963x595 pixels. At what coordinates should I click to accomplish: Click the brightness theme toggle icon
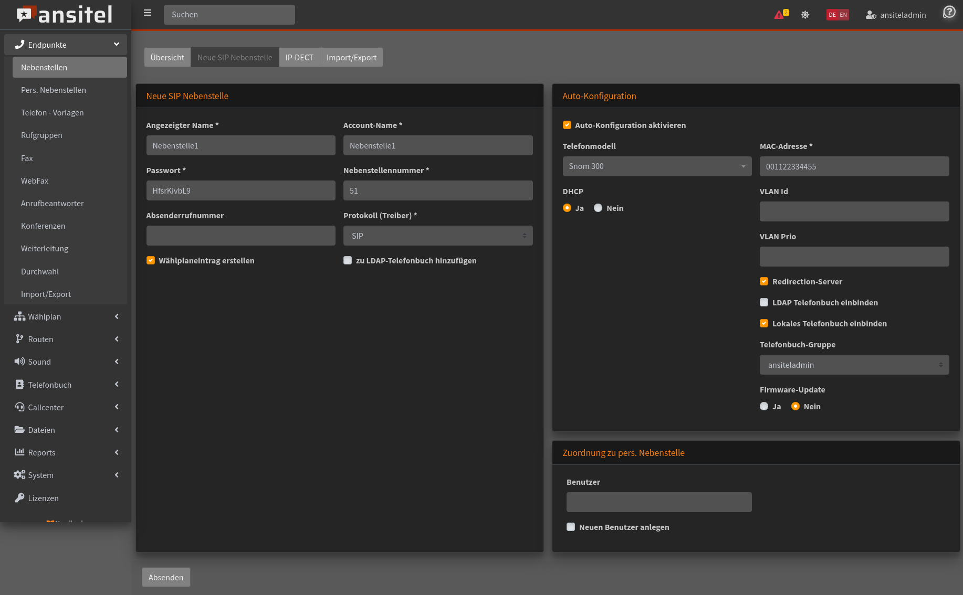(x=805, y=15)
